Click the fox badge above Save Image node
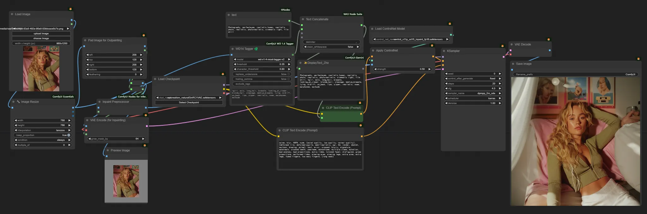 638,59
